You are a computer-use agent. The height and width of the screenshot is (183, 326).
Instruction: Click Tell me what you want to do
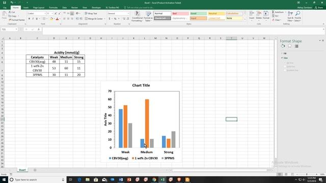pyautogui.click(x=139, y=8)
